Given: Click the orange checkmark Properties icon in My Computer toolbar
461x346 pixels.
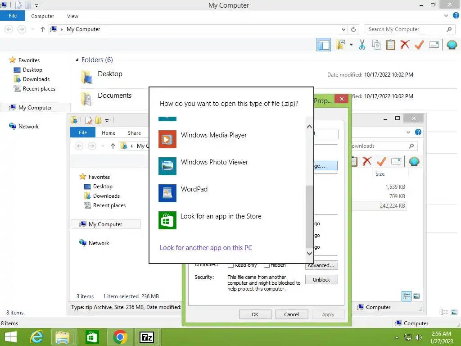Looking at the screenshot, I should pos(419,45).
